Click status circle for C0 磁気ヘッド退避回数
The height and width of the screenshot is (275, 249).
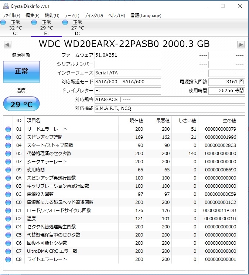coord(8,202)
